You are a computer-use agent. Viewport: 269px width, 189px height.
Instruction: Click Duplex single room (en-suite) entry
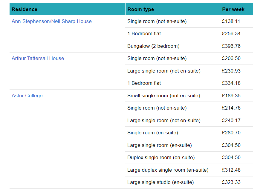tap(161, 158)
